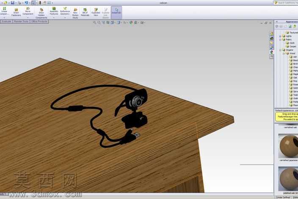This screenshot has width=298, height=199.
Task: Open the Appearances task pane tab
Action: pos(272,52)
